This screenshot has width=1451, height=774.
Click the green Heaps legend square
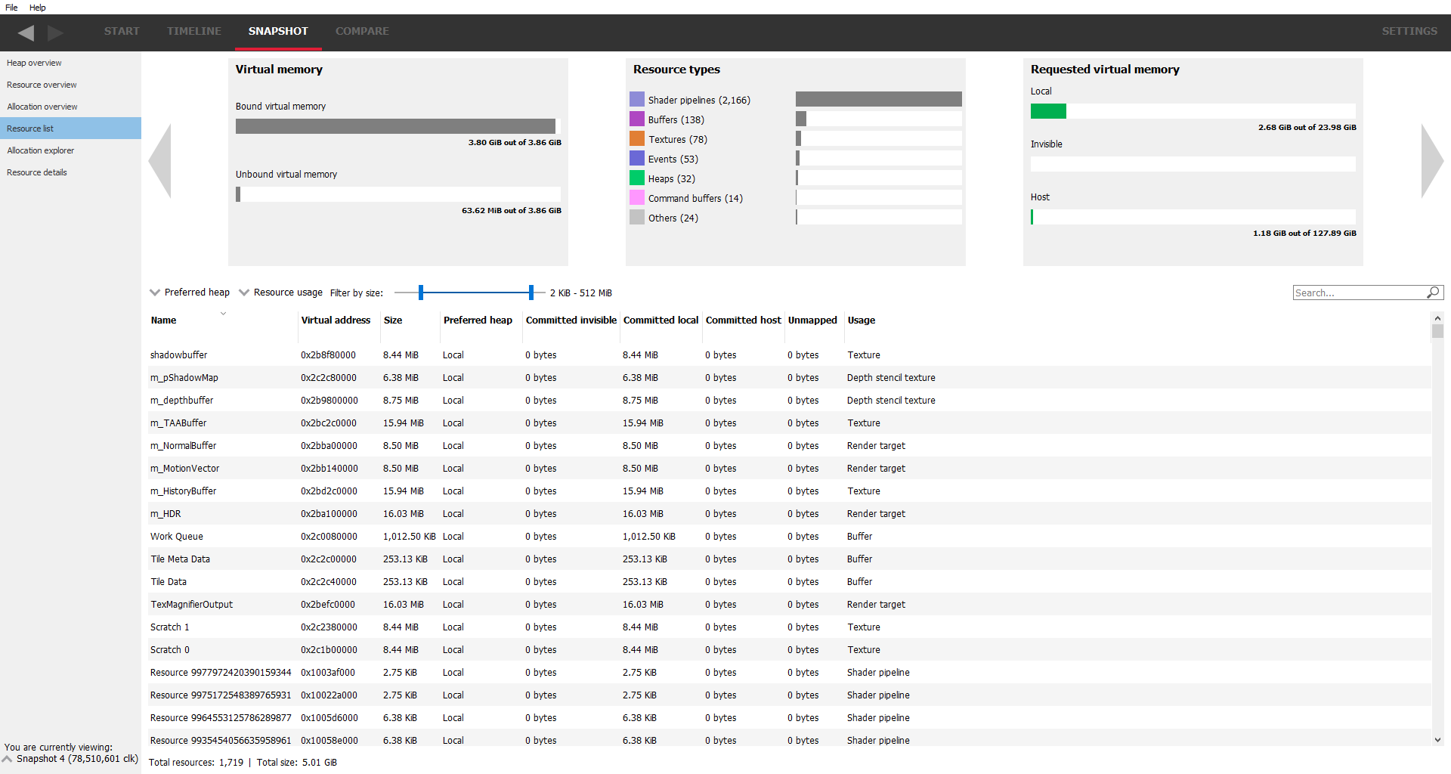point(637,178)
